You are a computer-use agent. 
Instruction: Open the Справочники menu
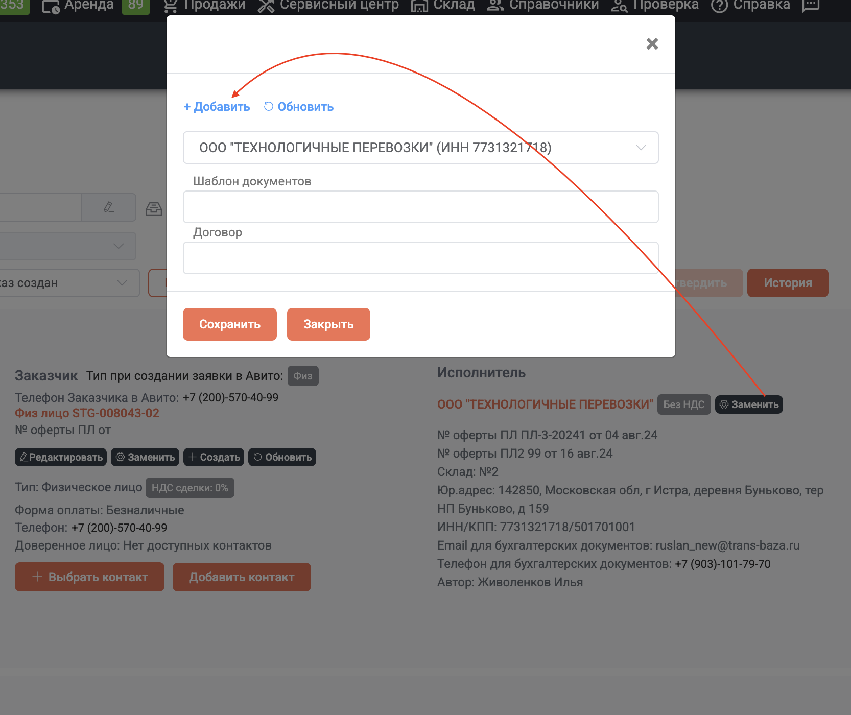pos(542,5)
